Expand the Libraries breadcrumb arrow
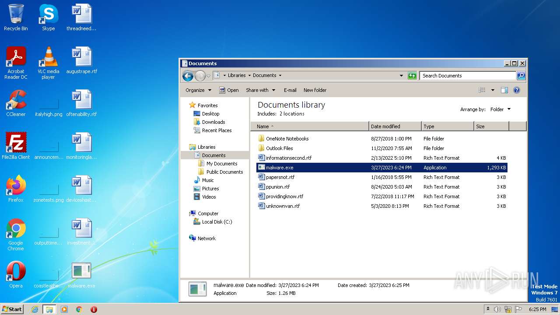This screenshot has width=560, height=315. [x=250, y=75]
